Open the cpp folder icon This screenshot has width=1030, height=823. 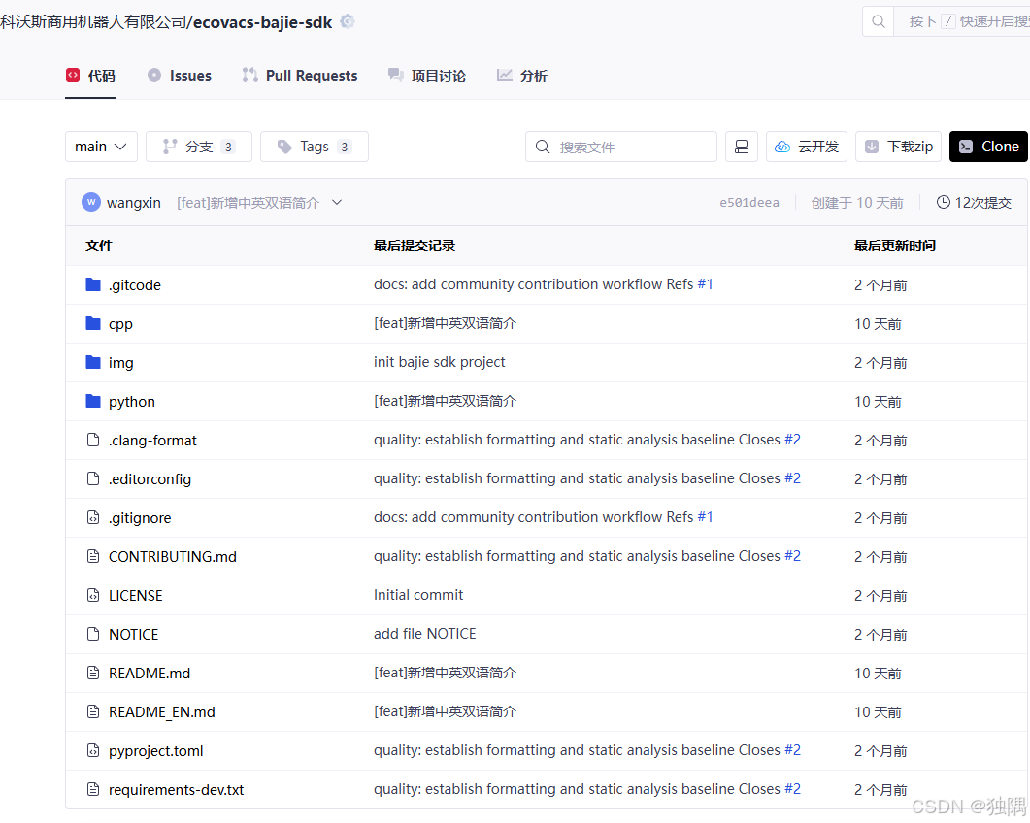(x=93, y=323)
